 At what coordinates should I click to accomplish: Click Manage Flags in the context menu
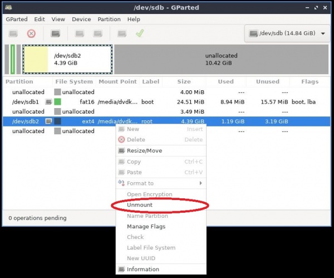tap(146, 226)
